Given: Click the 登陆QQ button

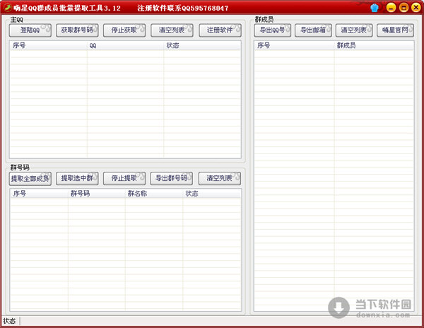Looking at the screenshot, I should point(30,30).
